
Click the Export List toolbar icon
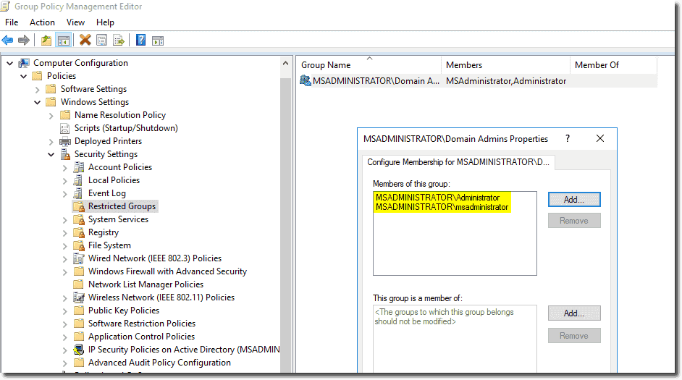coord(118,40)
